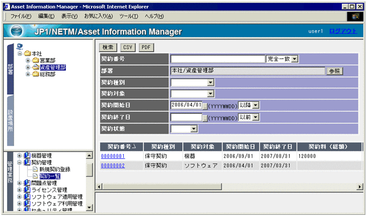Open the 契約開始日 calendar picker button
Screen dimensions: 367x217
click(205, 106)
